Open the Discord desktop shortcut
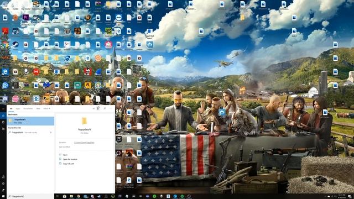 coord(5,99)
